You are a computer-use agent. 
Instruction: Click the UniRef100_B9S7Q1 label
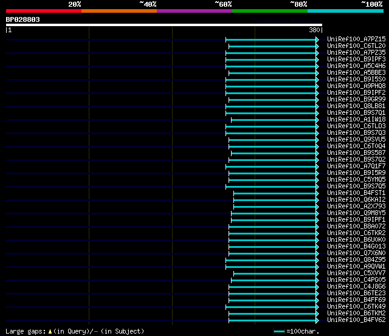(x=356, y=113)
